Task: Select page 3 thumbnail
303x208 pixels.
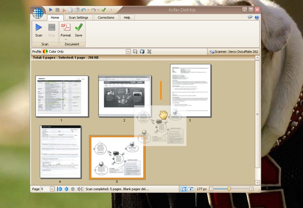Action: click(190, 90)
